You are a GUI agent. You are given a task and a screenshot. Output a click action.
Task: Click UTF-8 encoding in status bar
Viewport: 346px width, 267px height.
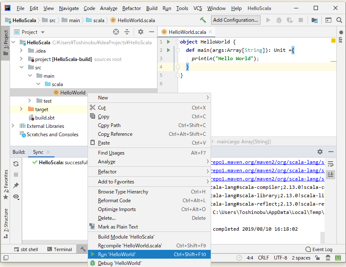(x=280, y=257)
